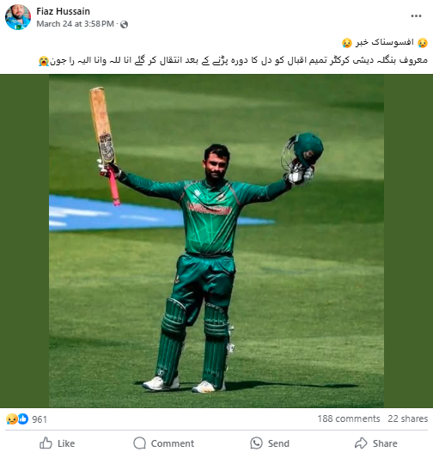Viewport: 433px width, 452px height.
Task: Click the sad reaction emoji icon
Action: coord(11,418)
